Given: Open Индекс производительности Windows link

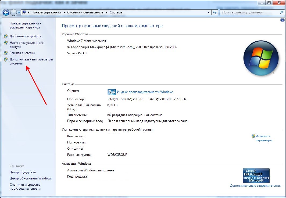Looking at the screenshot, I should pos(145,92).
